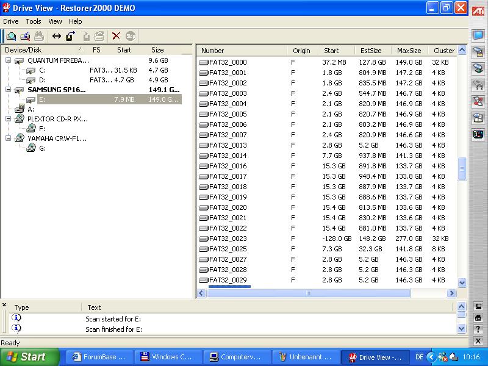Collapse the YAMAHA CRW-F1... node
The width and height of the screenshot is (488, 366).
9,138
